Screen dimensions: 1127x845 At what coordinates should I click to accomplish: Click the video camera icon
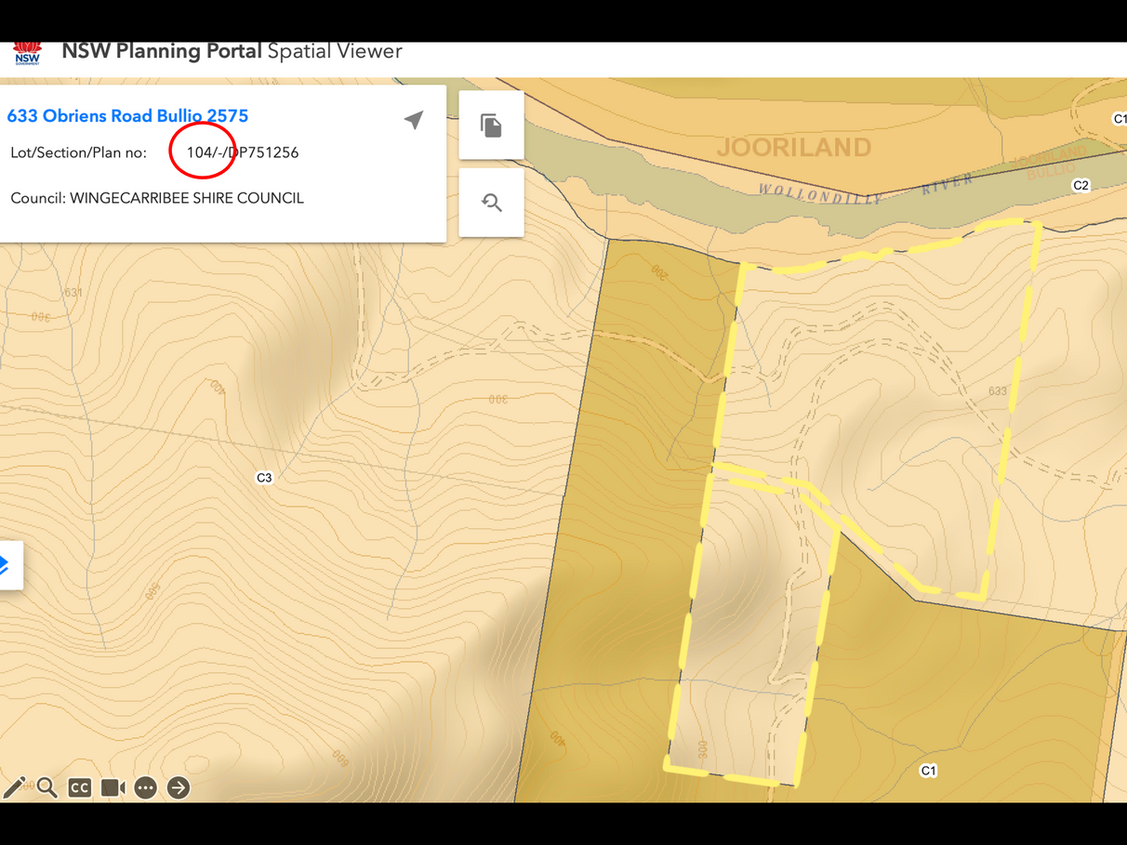tap(113, 787)
